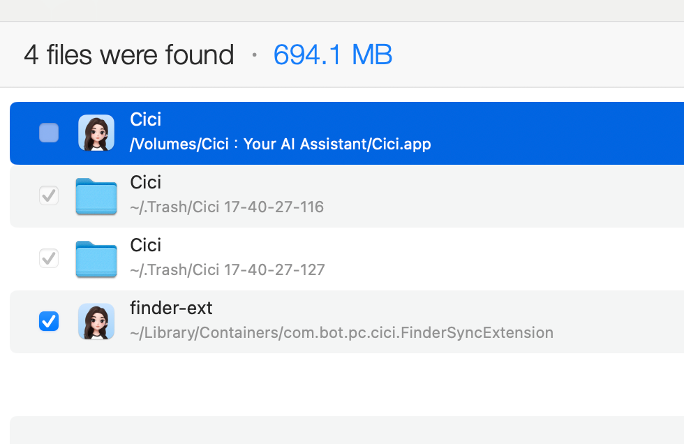Click the ~/.Trash/Cici 17-40-27-127 path text
The width and height of the screenshot is (684, 444).
click(x=227, y=270)
